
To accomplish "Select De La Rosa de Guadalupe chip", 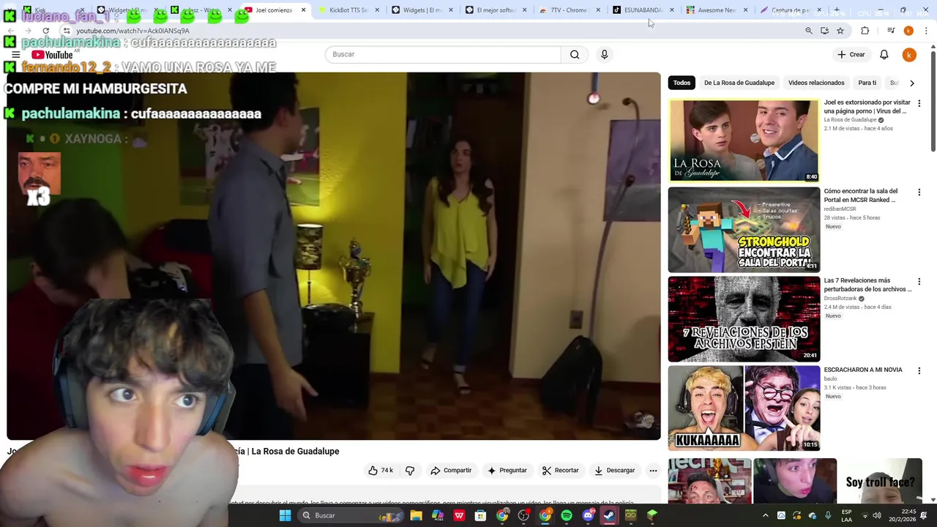I will click(x=739, y=83).
